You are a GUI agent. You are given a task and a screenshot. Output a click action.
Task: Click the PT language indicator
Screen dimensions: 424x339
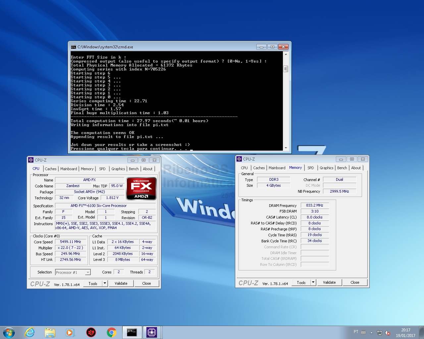(356, 332)
